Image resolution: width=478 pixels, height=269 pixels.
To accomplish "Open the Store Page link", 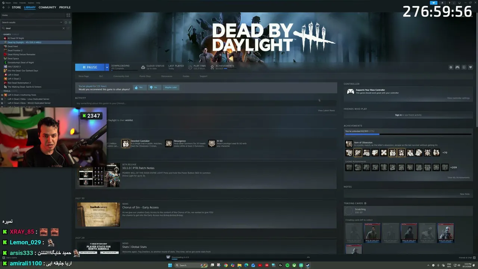I will (84, 76).
